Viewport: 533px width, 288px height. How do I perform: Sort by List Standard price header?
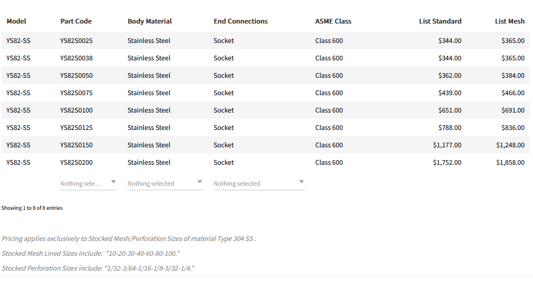tap(440, 21)
